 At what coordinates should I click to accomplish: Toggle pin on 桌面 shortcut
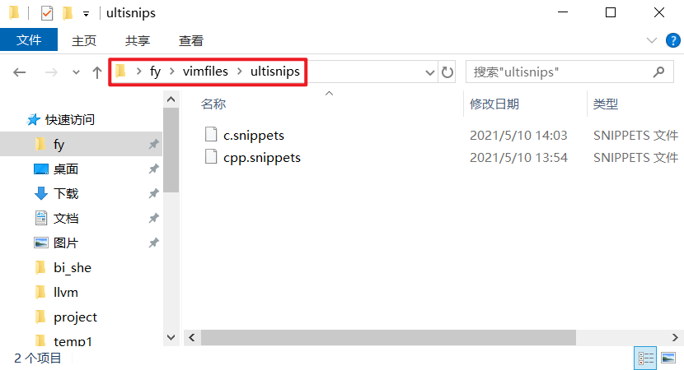[x=153, y=169]
